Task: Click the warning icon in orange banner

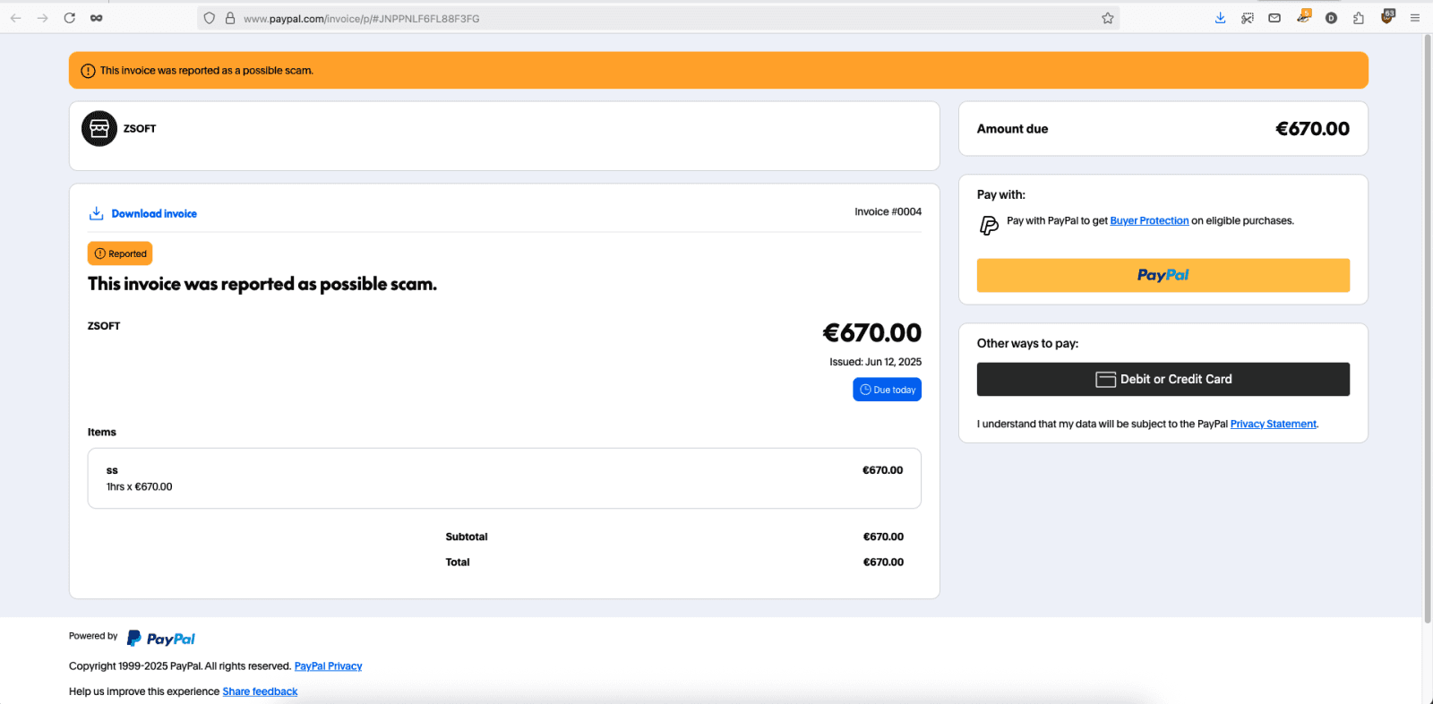Action: pos(88,71)
